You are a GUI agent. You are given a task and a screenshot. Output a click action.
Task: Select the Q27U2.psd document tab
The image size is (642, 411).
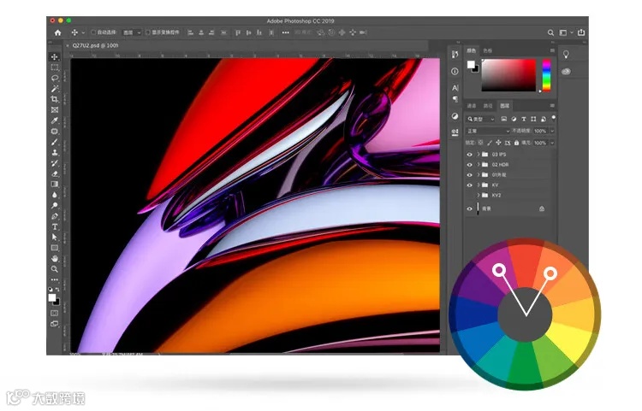pyautogui.click(x=95, y=46)
